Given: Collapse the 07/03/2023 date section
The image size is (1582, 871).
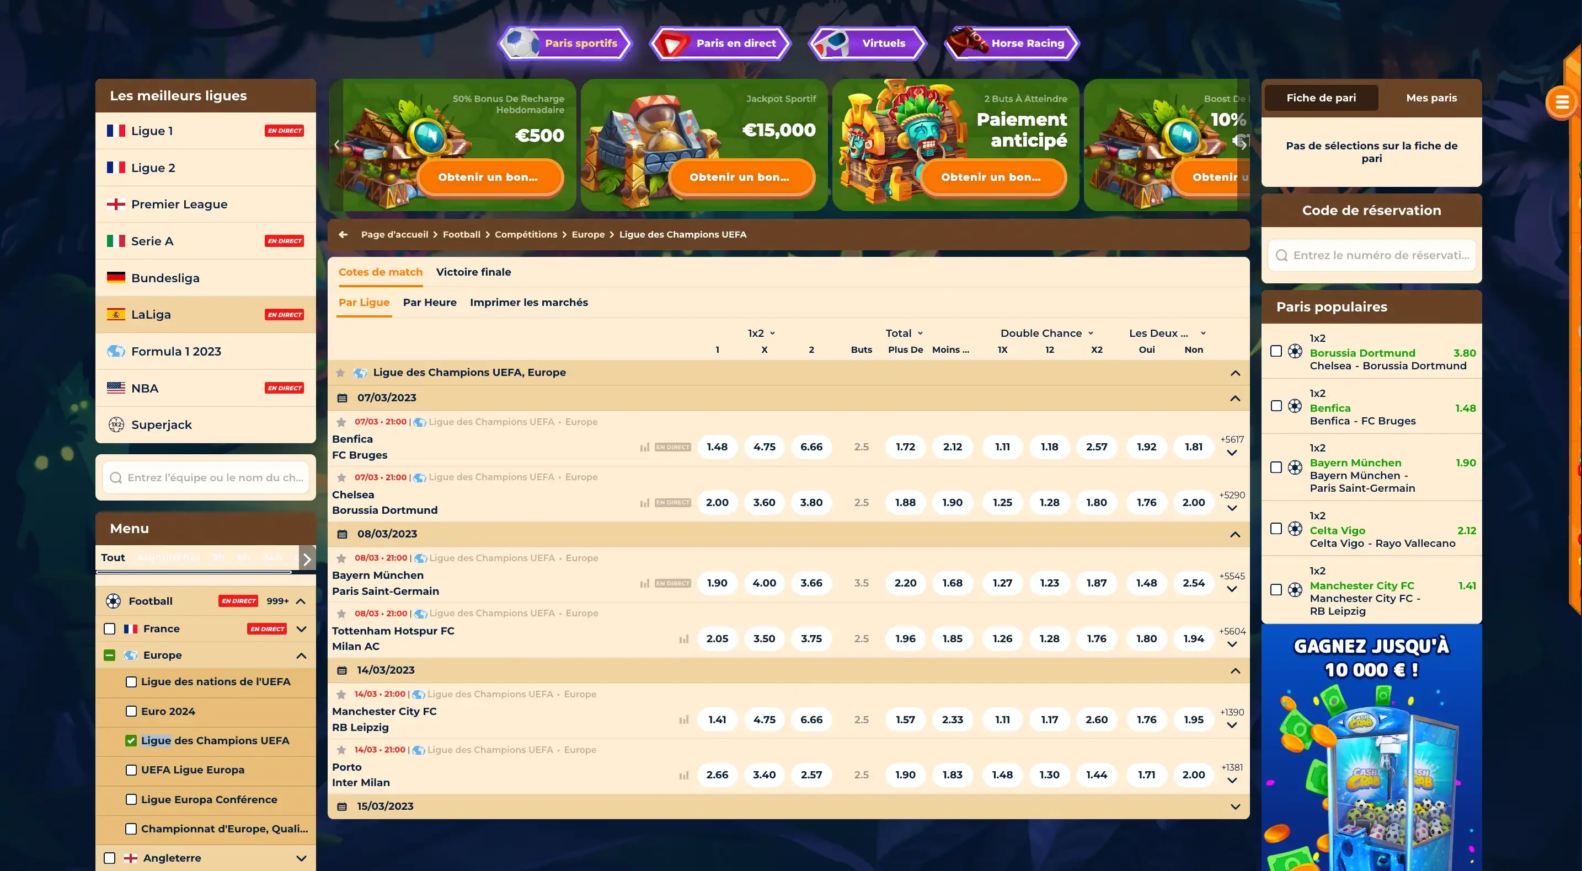Looking at the screenshot, I should point(1235,399).
